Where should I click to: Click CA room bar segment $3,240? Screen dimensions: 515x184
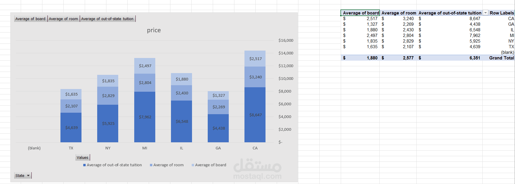coord(255,77)
